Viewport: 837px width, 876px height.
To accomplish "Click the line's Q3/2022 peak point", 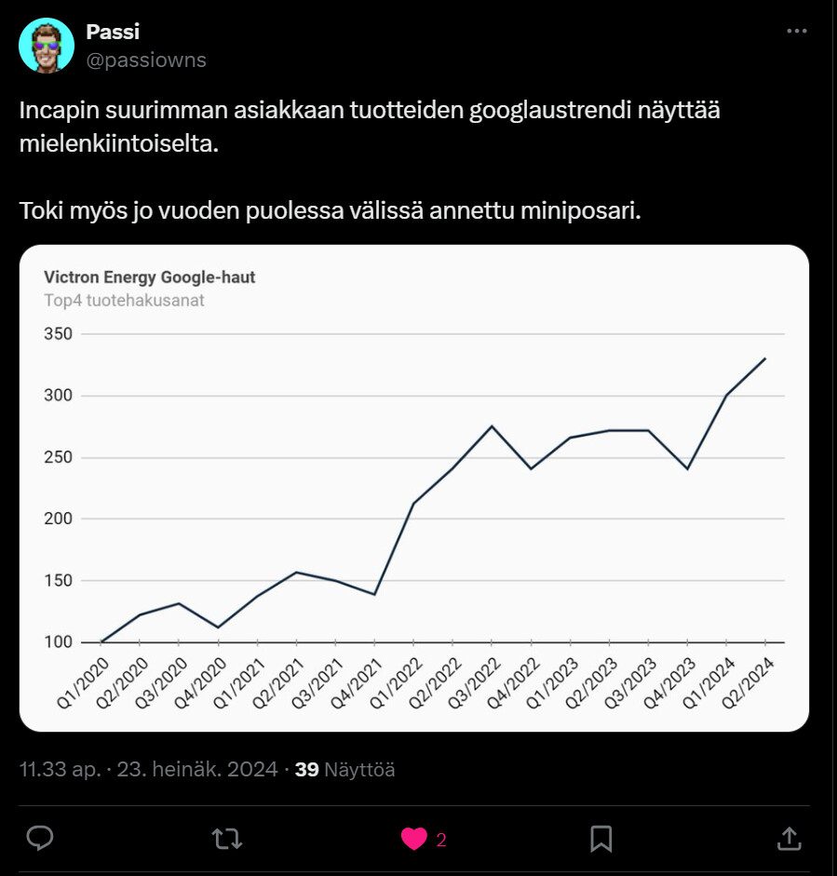I will 492,426.
